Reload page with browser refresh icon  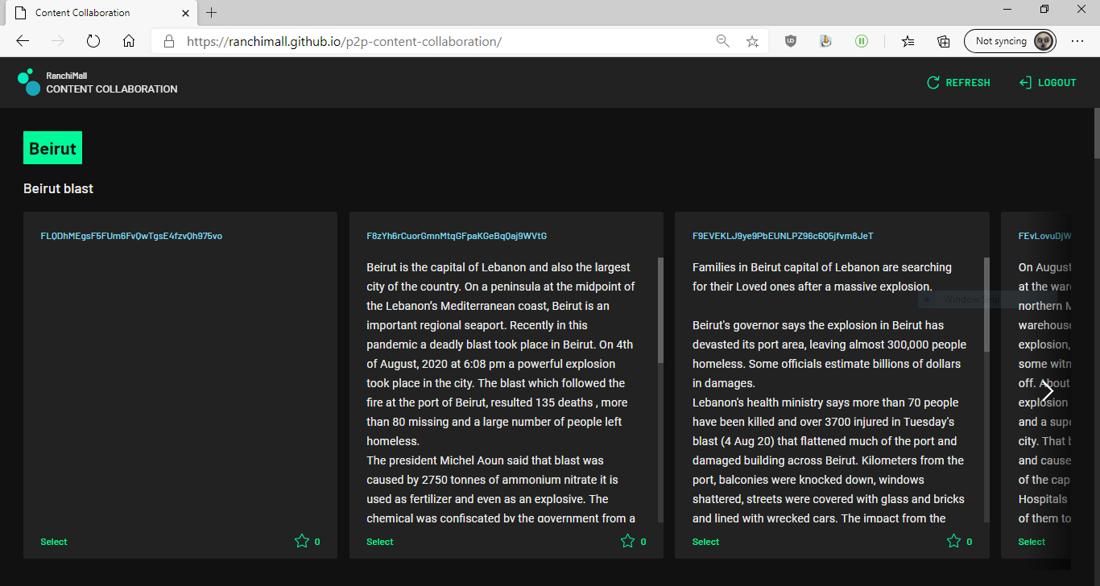[x=93, y=41]
